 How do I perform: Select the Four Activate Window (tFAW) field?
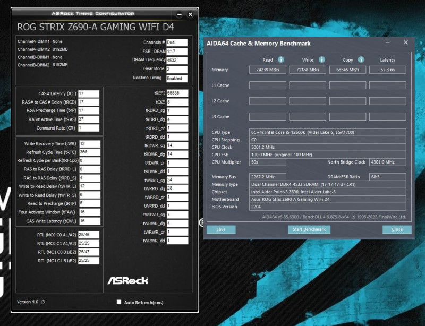coord(90,212)
